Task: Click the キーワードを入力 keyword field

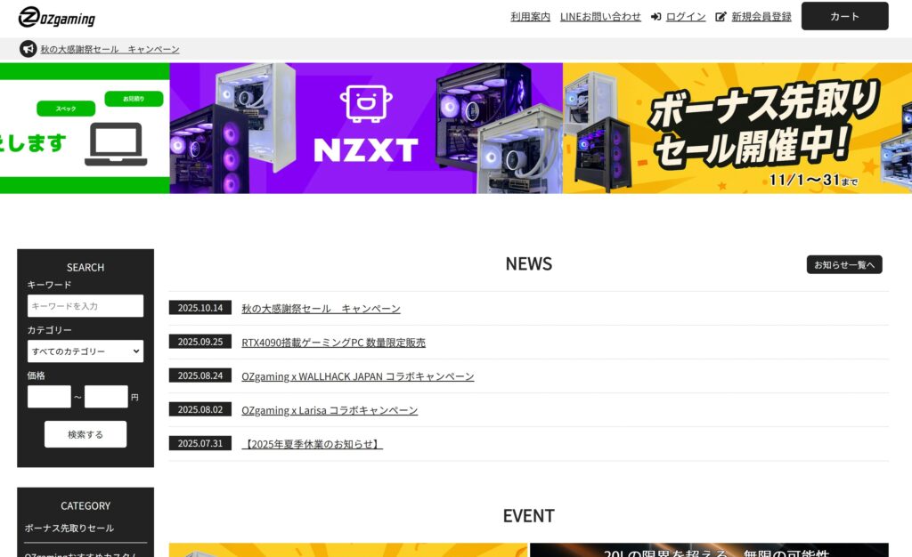Action: 85,305
